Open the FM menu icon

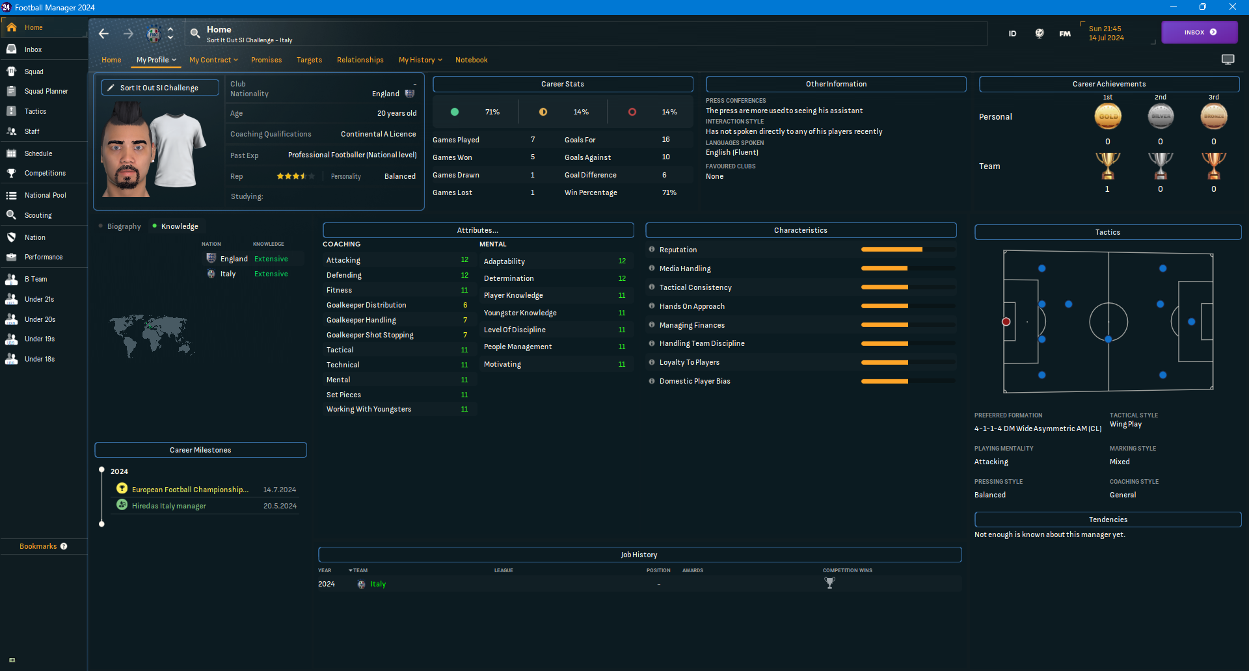[1065, 34]
